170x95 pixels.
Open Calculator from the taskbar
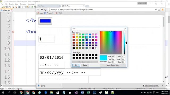[70, 93]
